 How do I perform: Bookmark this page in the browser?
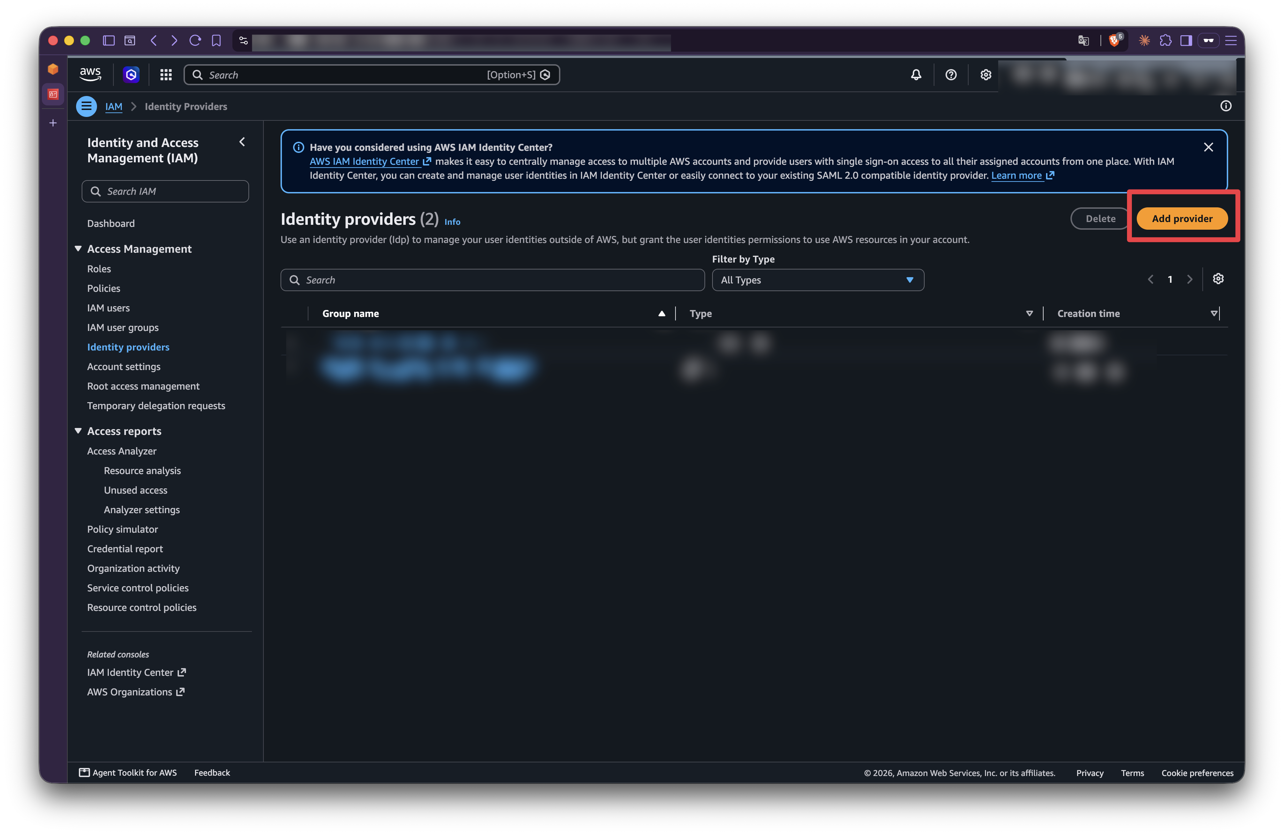pos(216,40)
